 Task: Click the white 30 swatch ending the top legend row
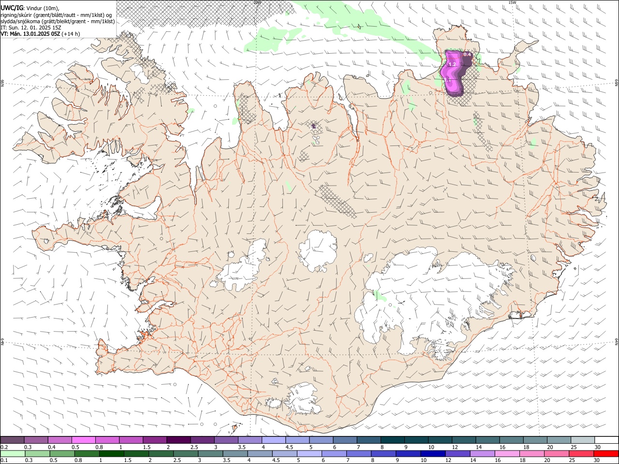point(606,440)
